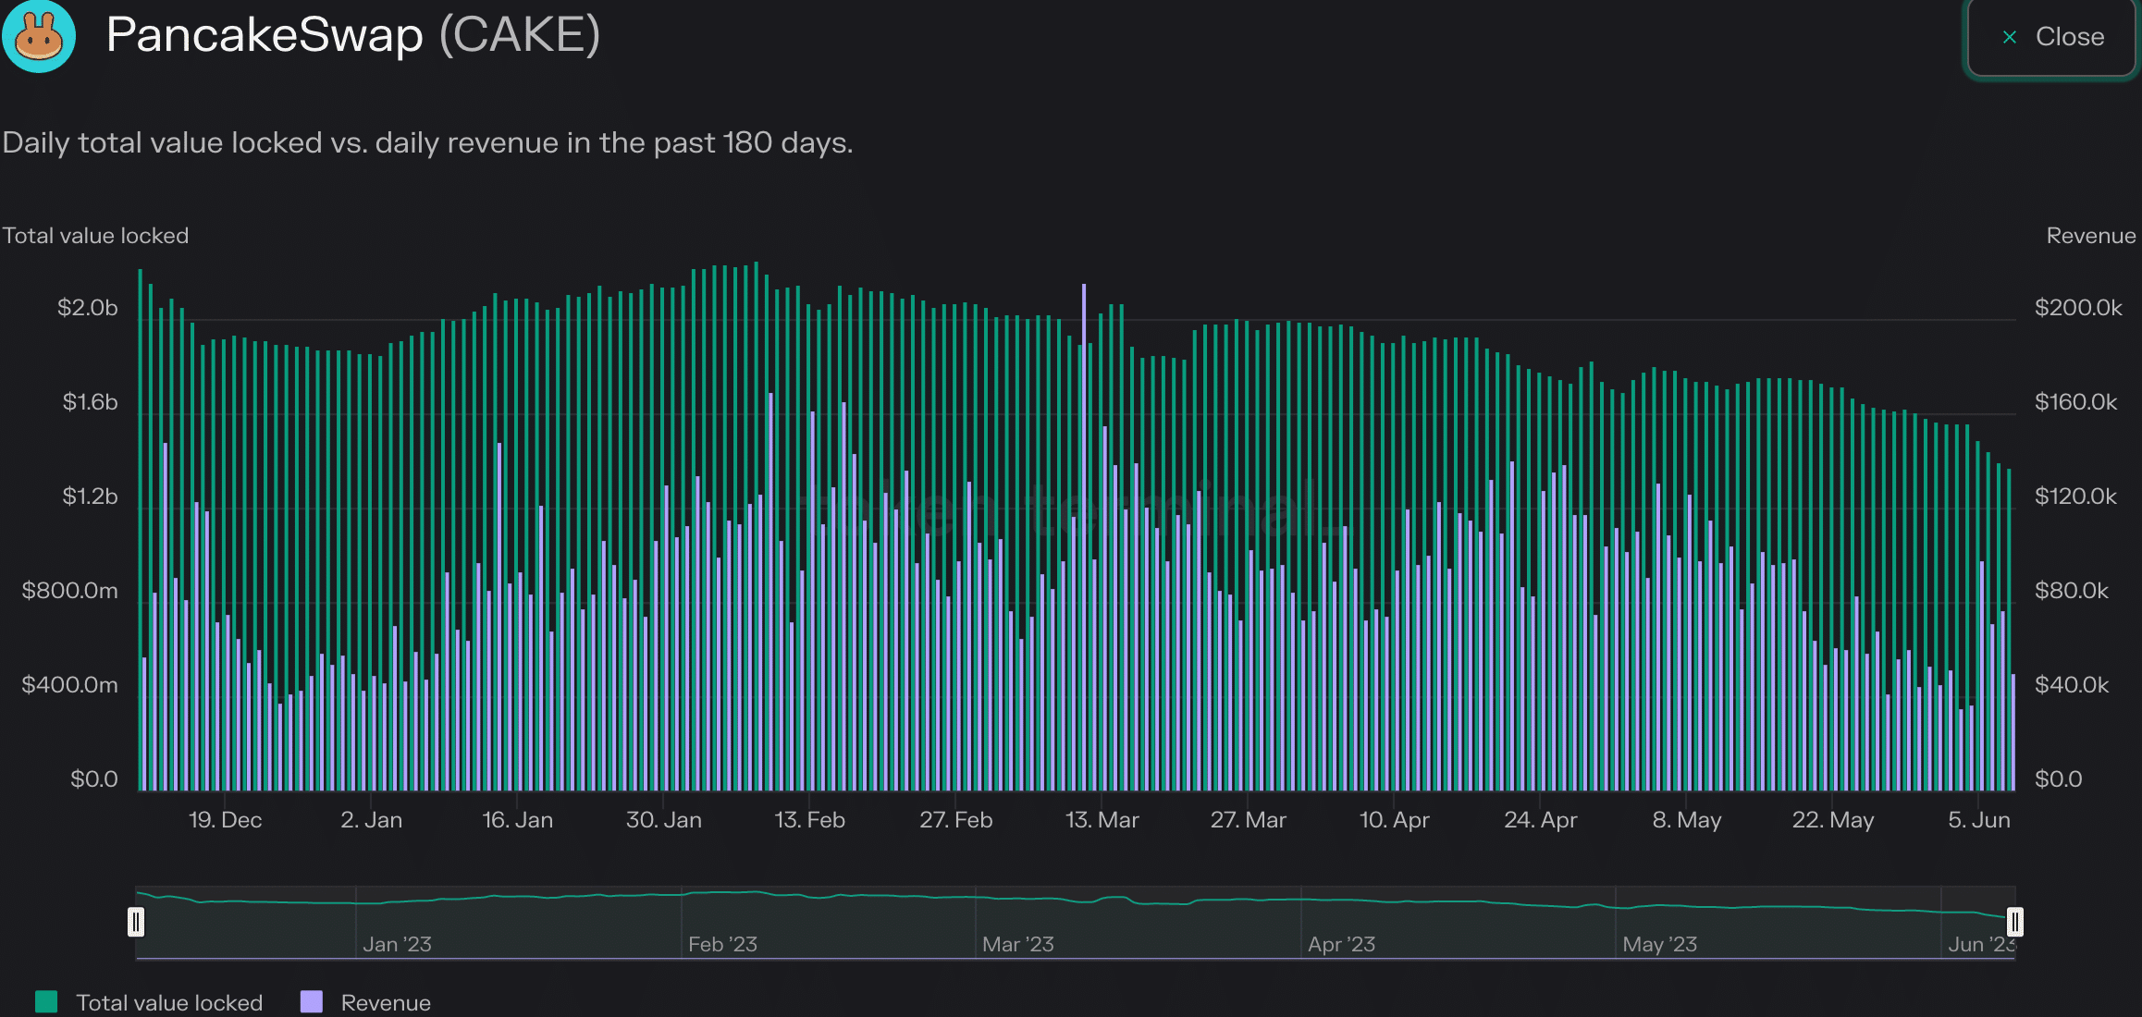Click the PancakeSwap bunny logo icon
Image resolution: width=2142 pixels, height=1017 pixels.
(39, 36)
